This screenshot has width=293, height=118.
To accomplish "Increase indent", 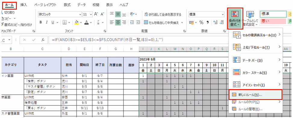I will tap(138, 22).
